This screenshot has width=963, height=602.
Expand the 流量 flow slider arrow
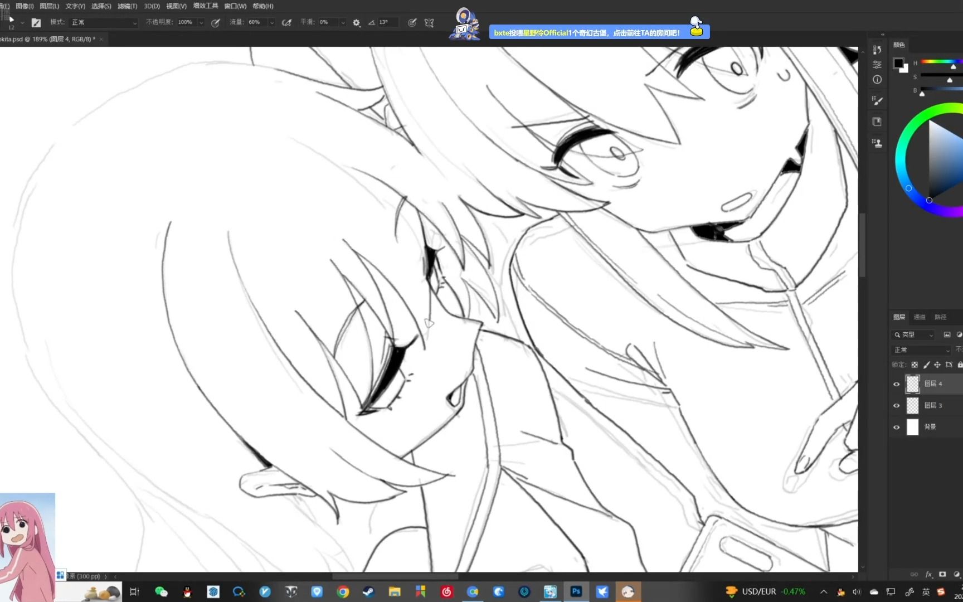272,23
